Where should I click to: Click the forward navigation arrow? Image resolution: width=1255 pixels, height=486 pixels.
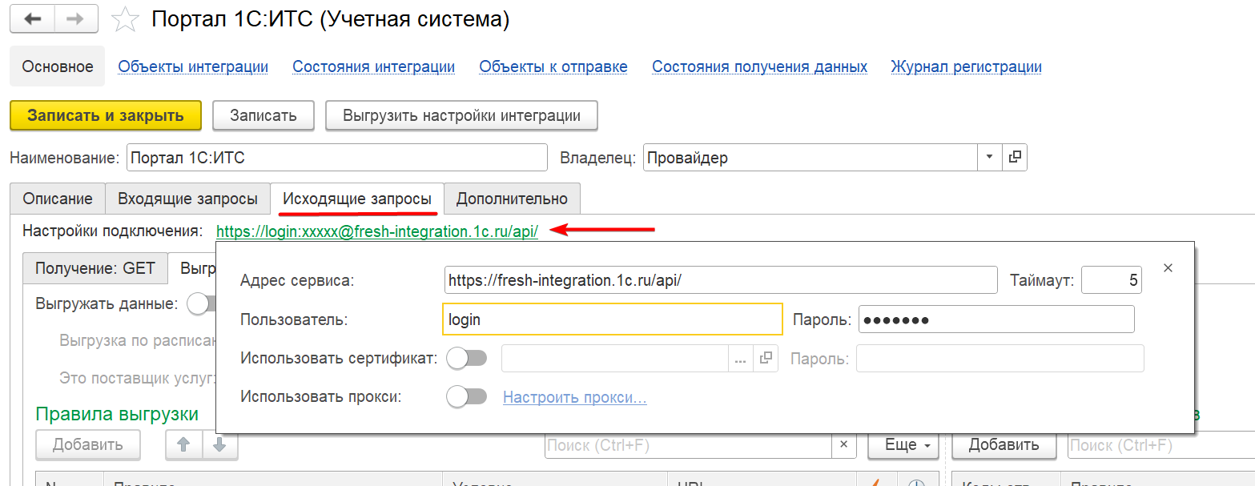pyautogui.click(x=74, y=19)
